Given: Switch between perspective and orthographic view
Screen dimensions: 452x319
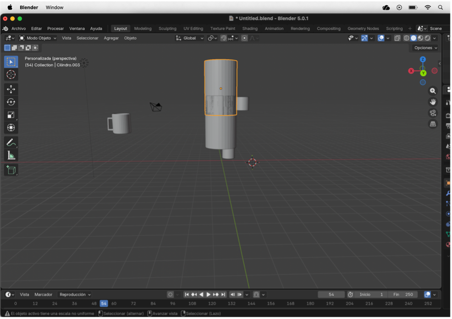Looking at the screenshot, I should 433,124.
